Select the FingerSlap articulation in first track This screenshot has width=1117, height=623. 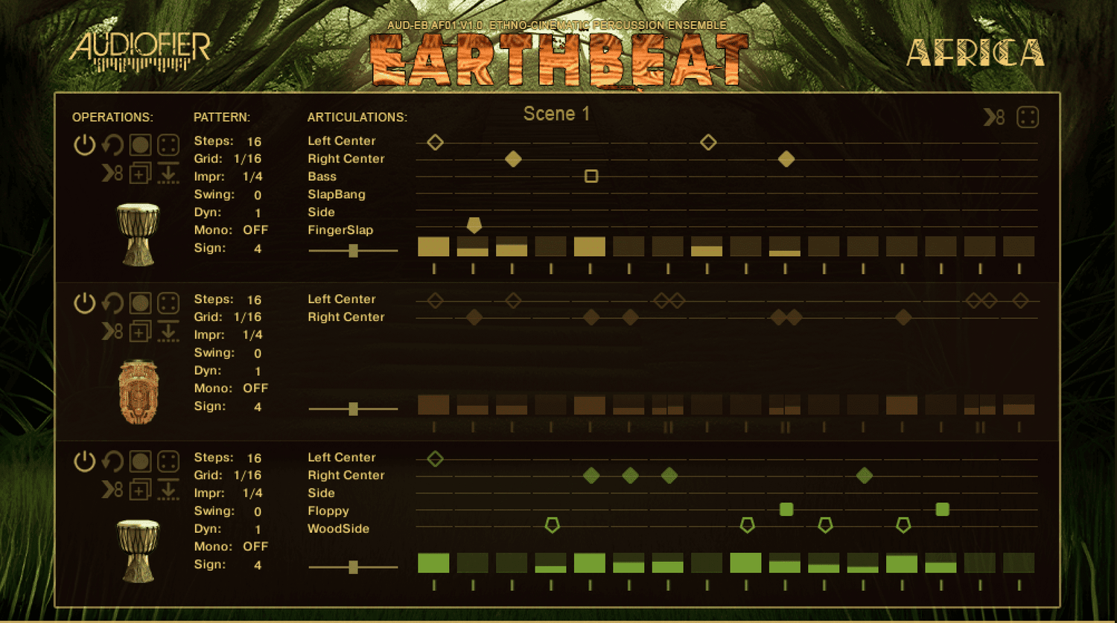point(340,230)
